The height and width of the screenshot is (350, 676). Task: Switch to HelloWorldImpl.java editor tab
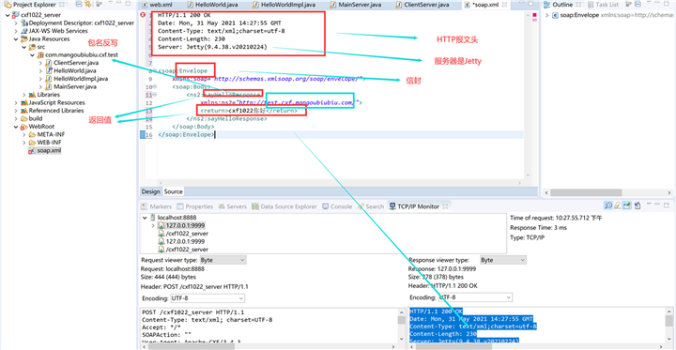point(284,5)
